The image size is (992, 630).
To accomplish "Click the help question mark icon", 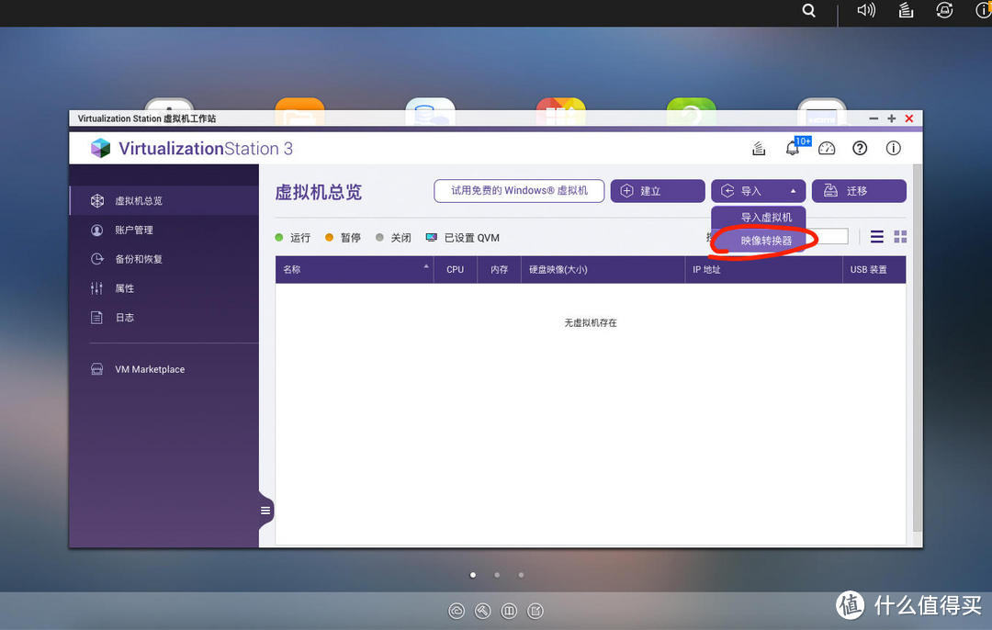I will coord(860,148).
